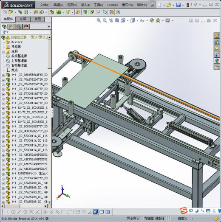Switch to the 布局 tab
Image resolution: width=221 pixels, height=222 pixels.
[x=23, y=19]
